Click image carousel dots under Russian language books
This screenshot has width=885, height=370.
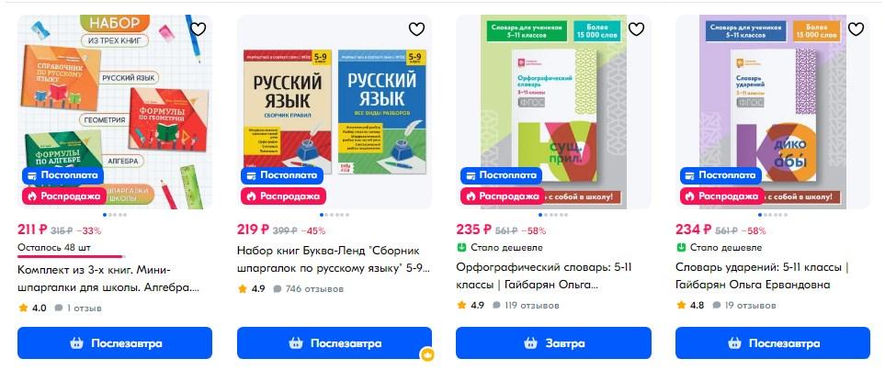coord(335,215)
